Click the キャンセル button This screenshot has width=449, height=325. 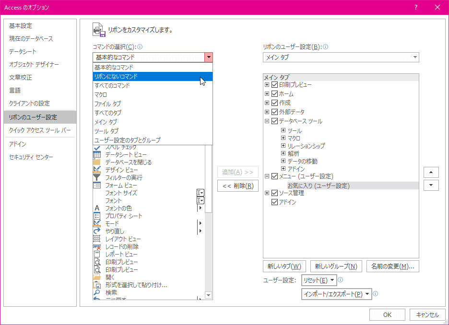427,315
